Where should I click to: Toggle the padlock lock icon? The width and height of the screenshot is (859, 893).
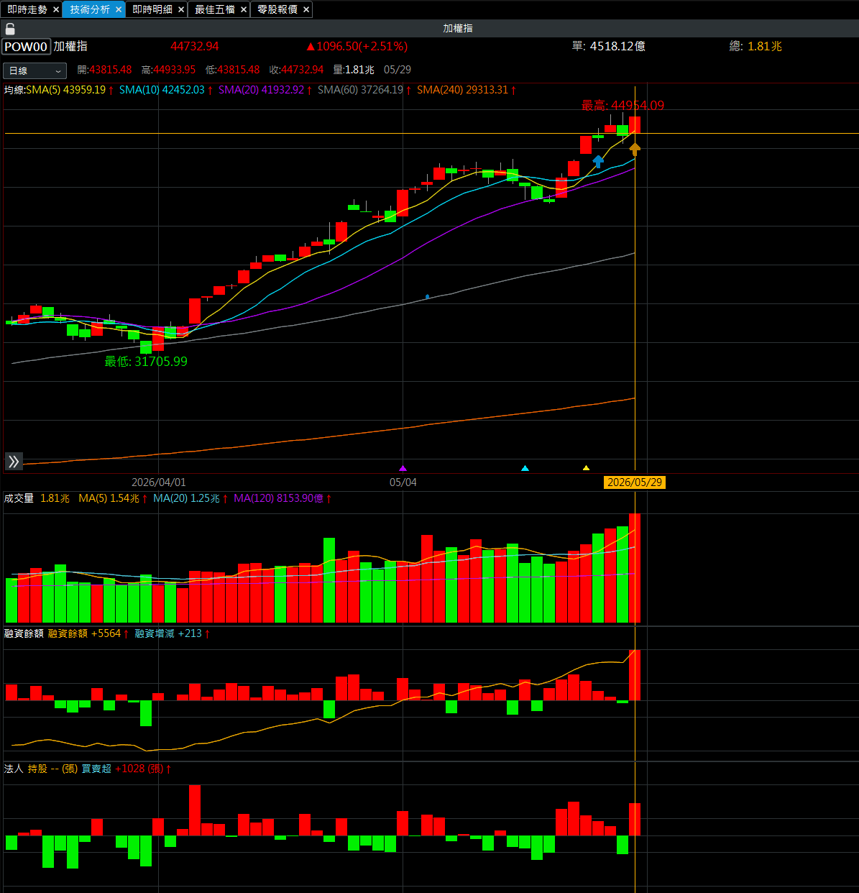pos(10,29)
